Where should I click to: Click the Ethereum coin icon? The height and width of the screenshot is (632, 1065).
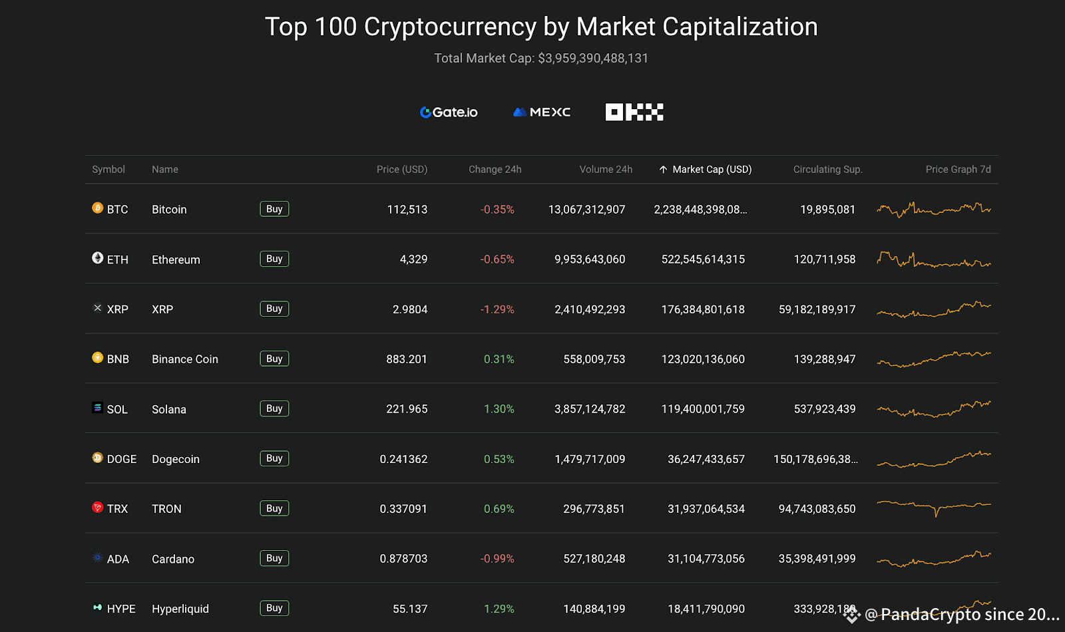[97, 258]
